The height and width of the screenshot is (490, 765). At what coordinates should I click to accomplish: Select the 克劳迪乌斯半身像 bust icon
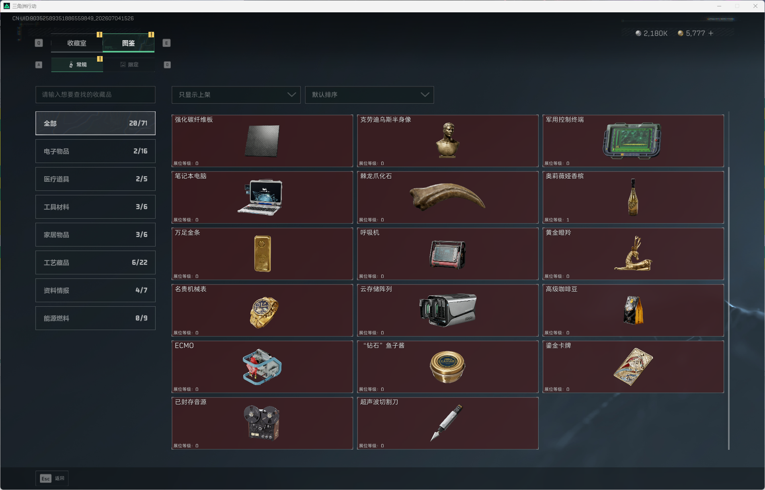tap(448, 140)
